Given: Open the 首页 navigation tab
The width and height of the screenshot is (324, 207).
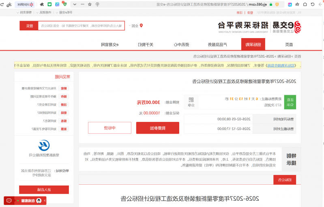Looking at the screenshot, I should pos(289,45).
